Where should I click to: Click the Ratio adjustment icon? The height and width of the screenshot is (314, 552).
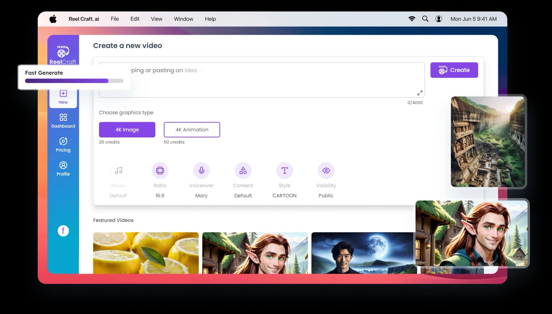160,170
